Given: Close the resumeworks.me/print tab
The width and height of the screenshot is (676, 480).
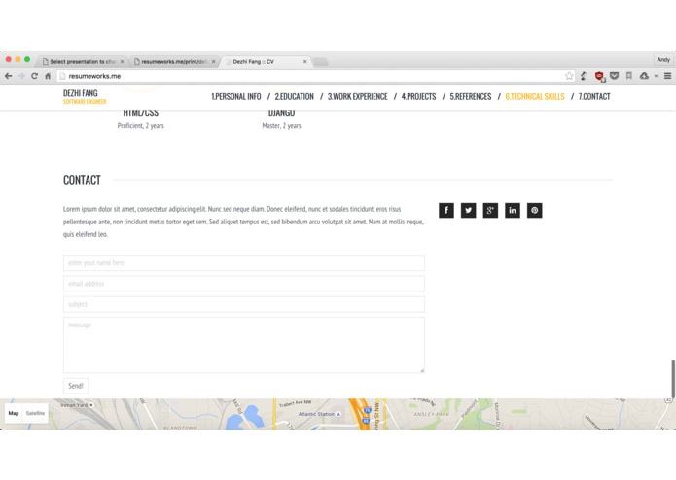Looking at the screenshot, I should [213, 61].
